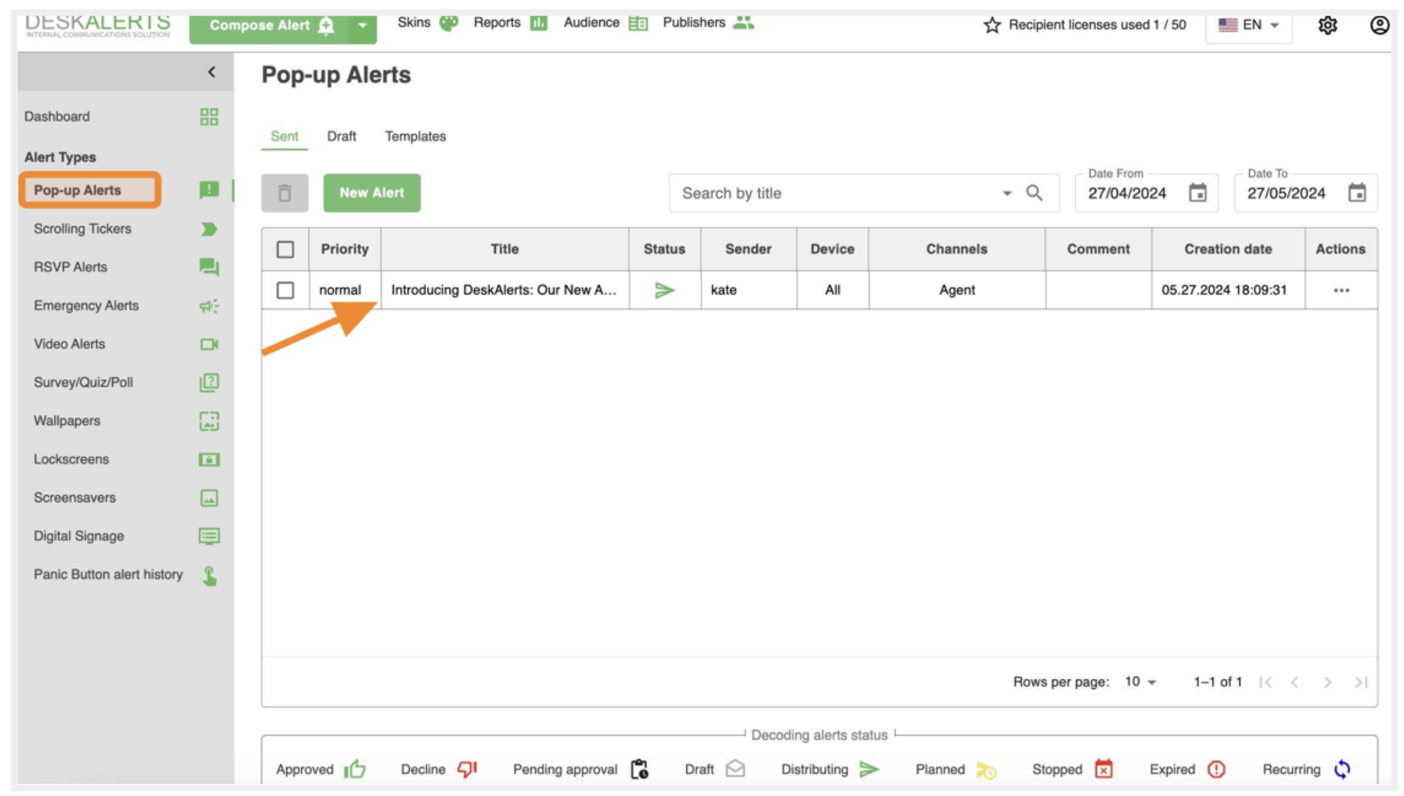
Task: Collapse the sidebar using the chevron
Action: click(211, 72)
